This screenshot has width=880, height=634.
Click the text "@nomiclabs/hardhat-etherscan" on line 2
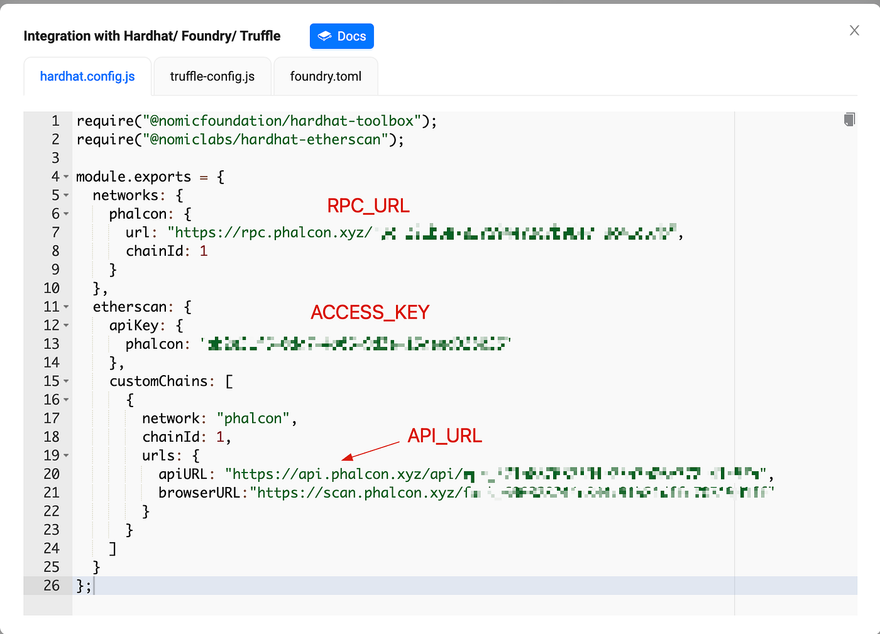click(269, 139)
